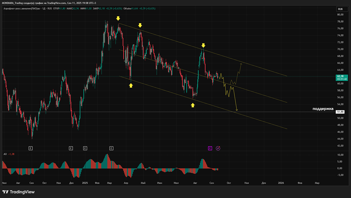Click the purple E earnings marker
351x198 pixels.
(x=210, y=148)
